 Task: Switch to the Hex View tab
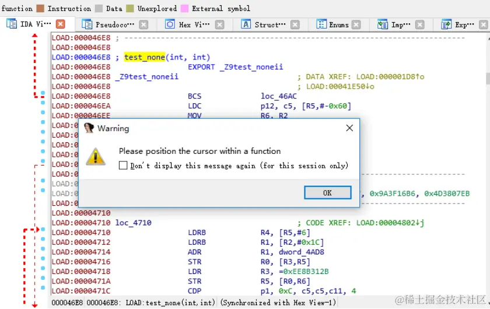coord(194,24)
